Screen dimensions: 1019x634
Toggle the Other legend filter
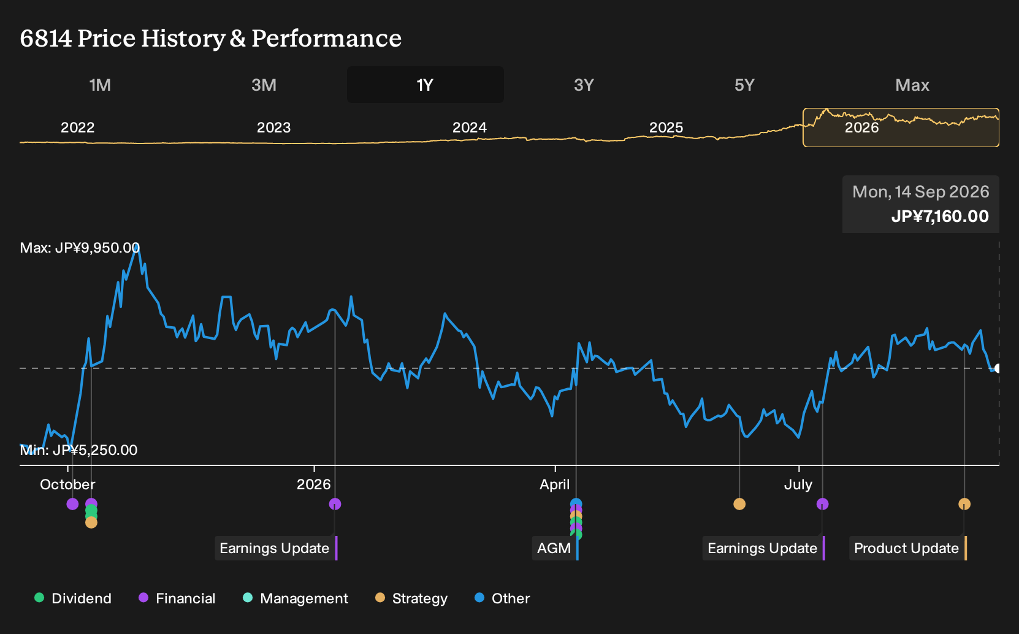pyautogui.click(x=502, y=598)
